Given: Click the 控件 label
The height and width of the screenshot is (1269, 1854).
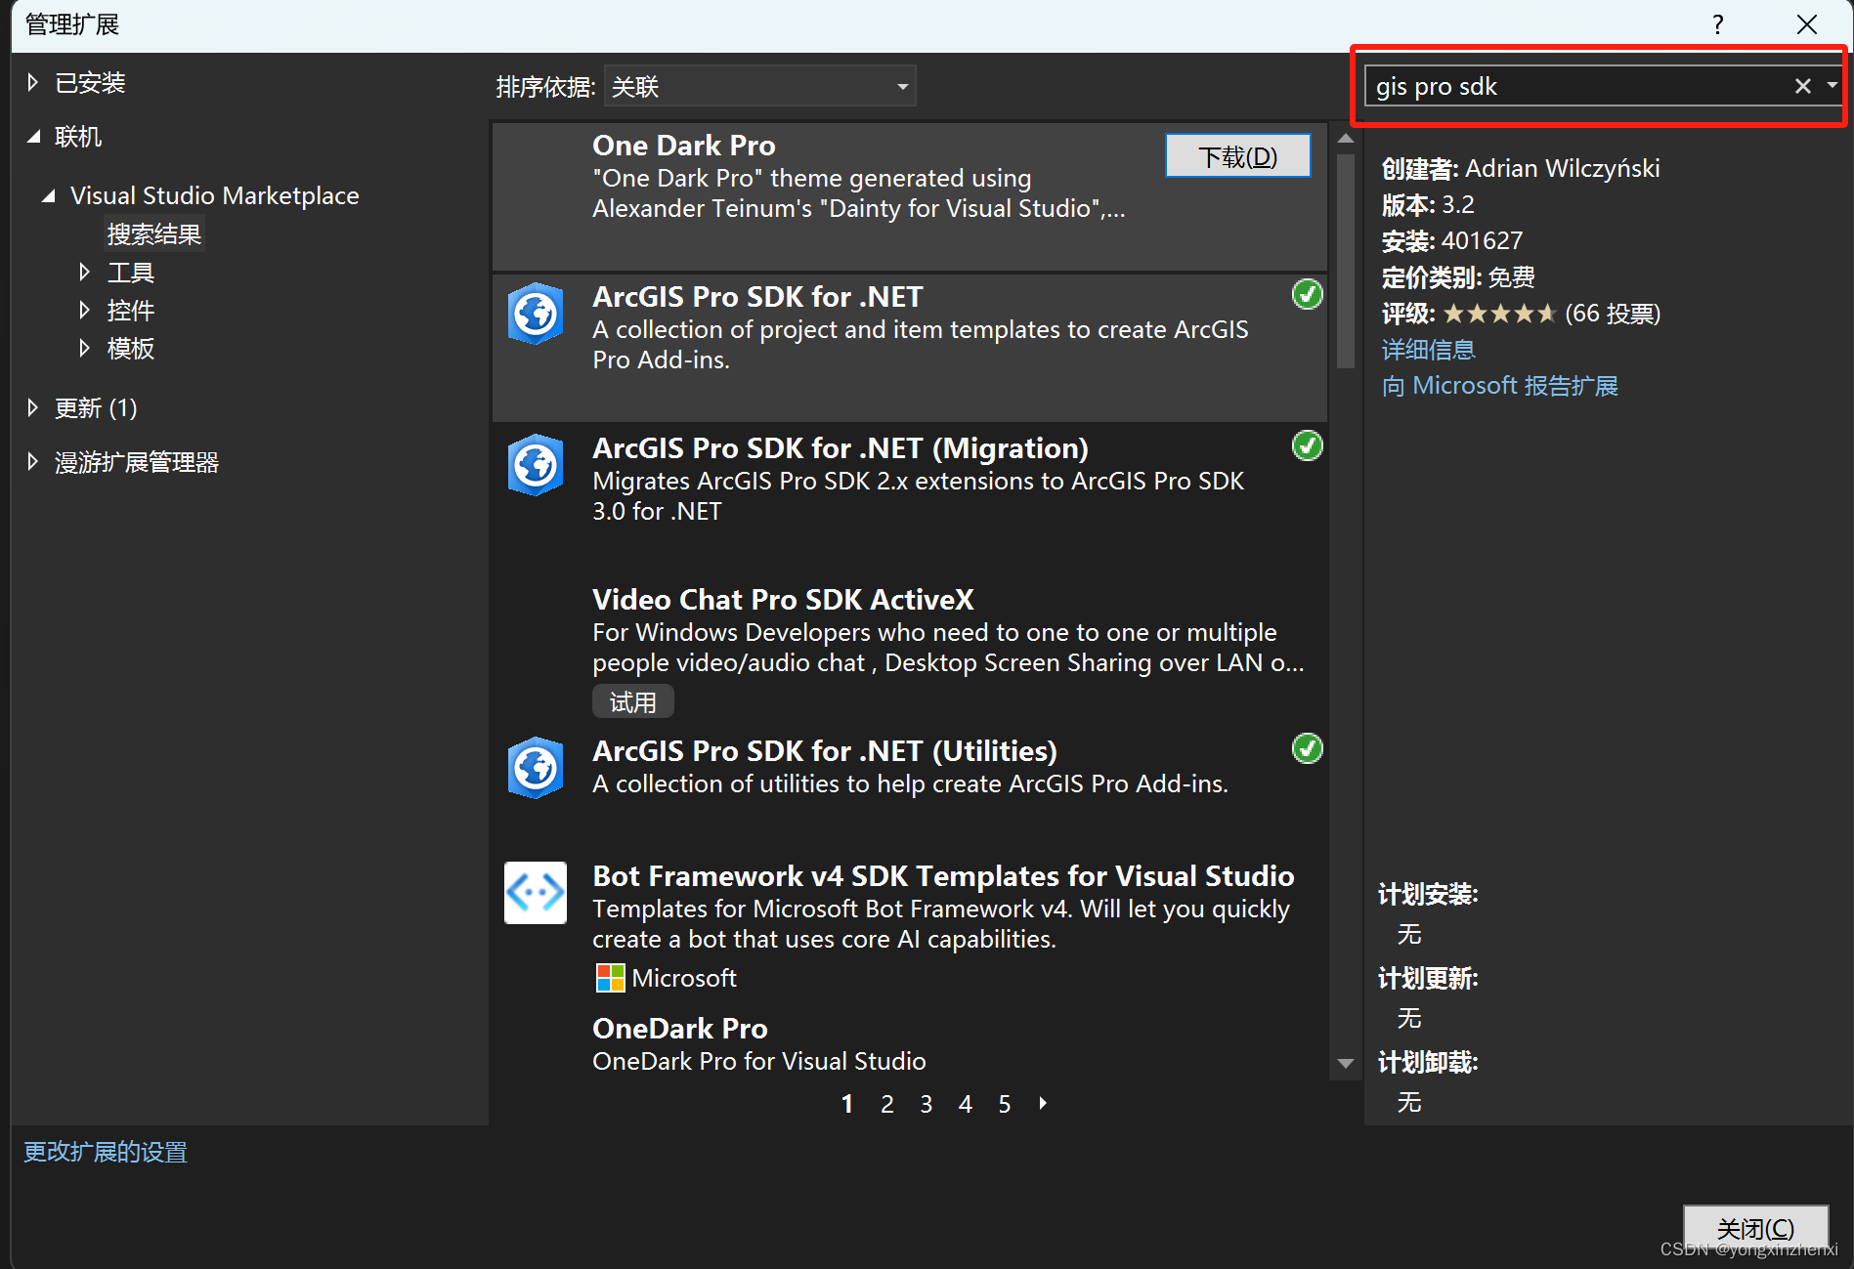Looking at the screenshot, I should click(130, 311).
